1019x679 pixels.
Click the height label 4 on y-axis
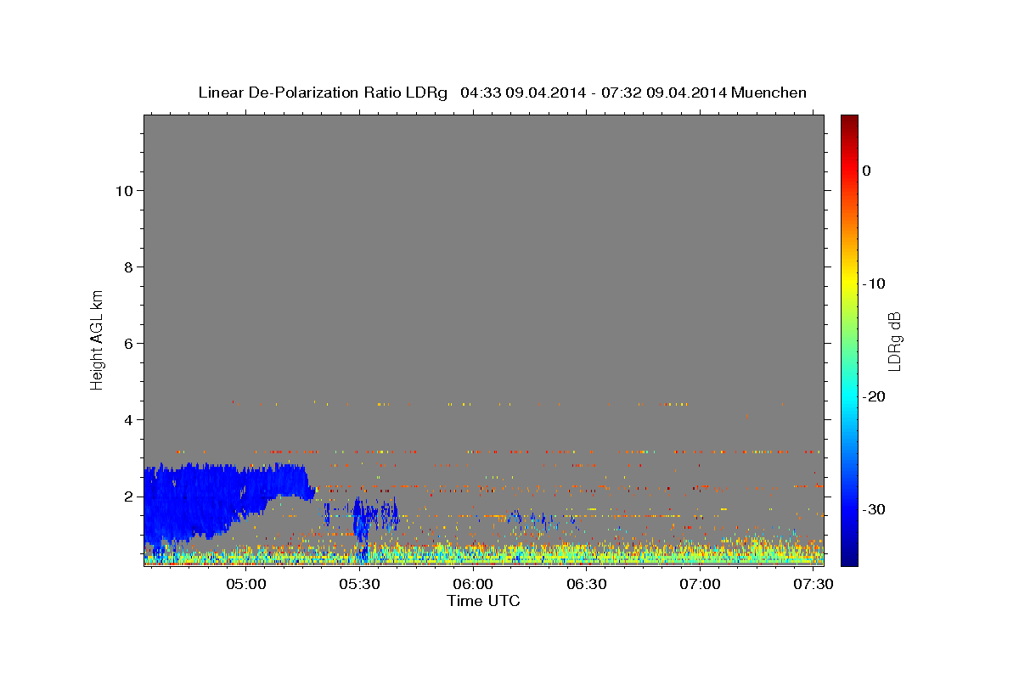(x=127, y=419)
